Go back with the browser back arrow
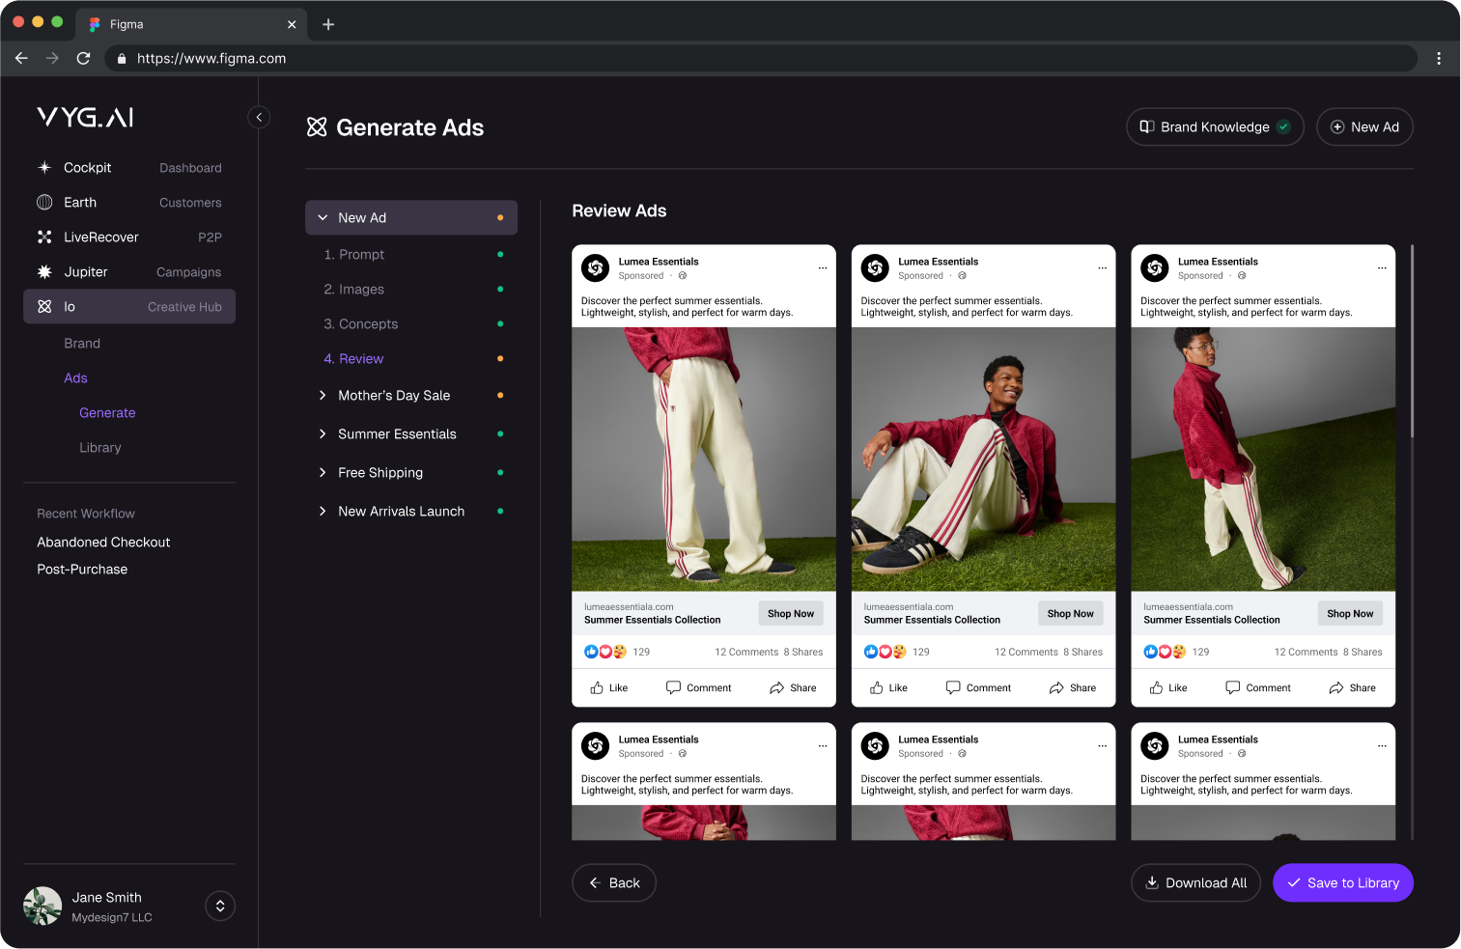 pos(21,58)
